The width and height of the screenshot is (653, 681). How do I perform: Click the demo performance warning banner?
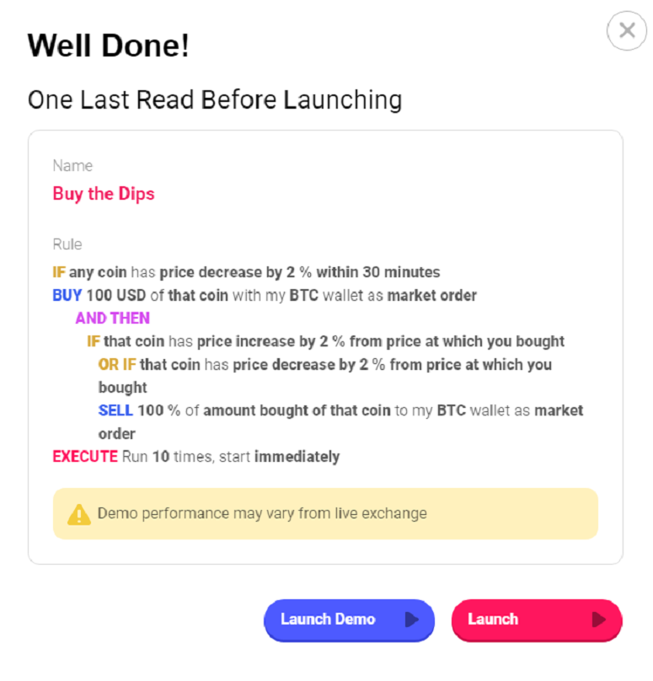[x=325, y=514]
